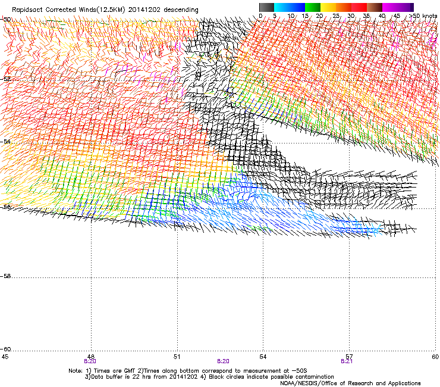This screenshot has height=387, width=440.
Task: Click the latitude axis label '-60'
Action: [x=5, y=349]
